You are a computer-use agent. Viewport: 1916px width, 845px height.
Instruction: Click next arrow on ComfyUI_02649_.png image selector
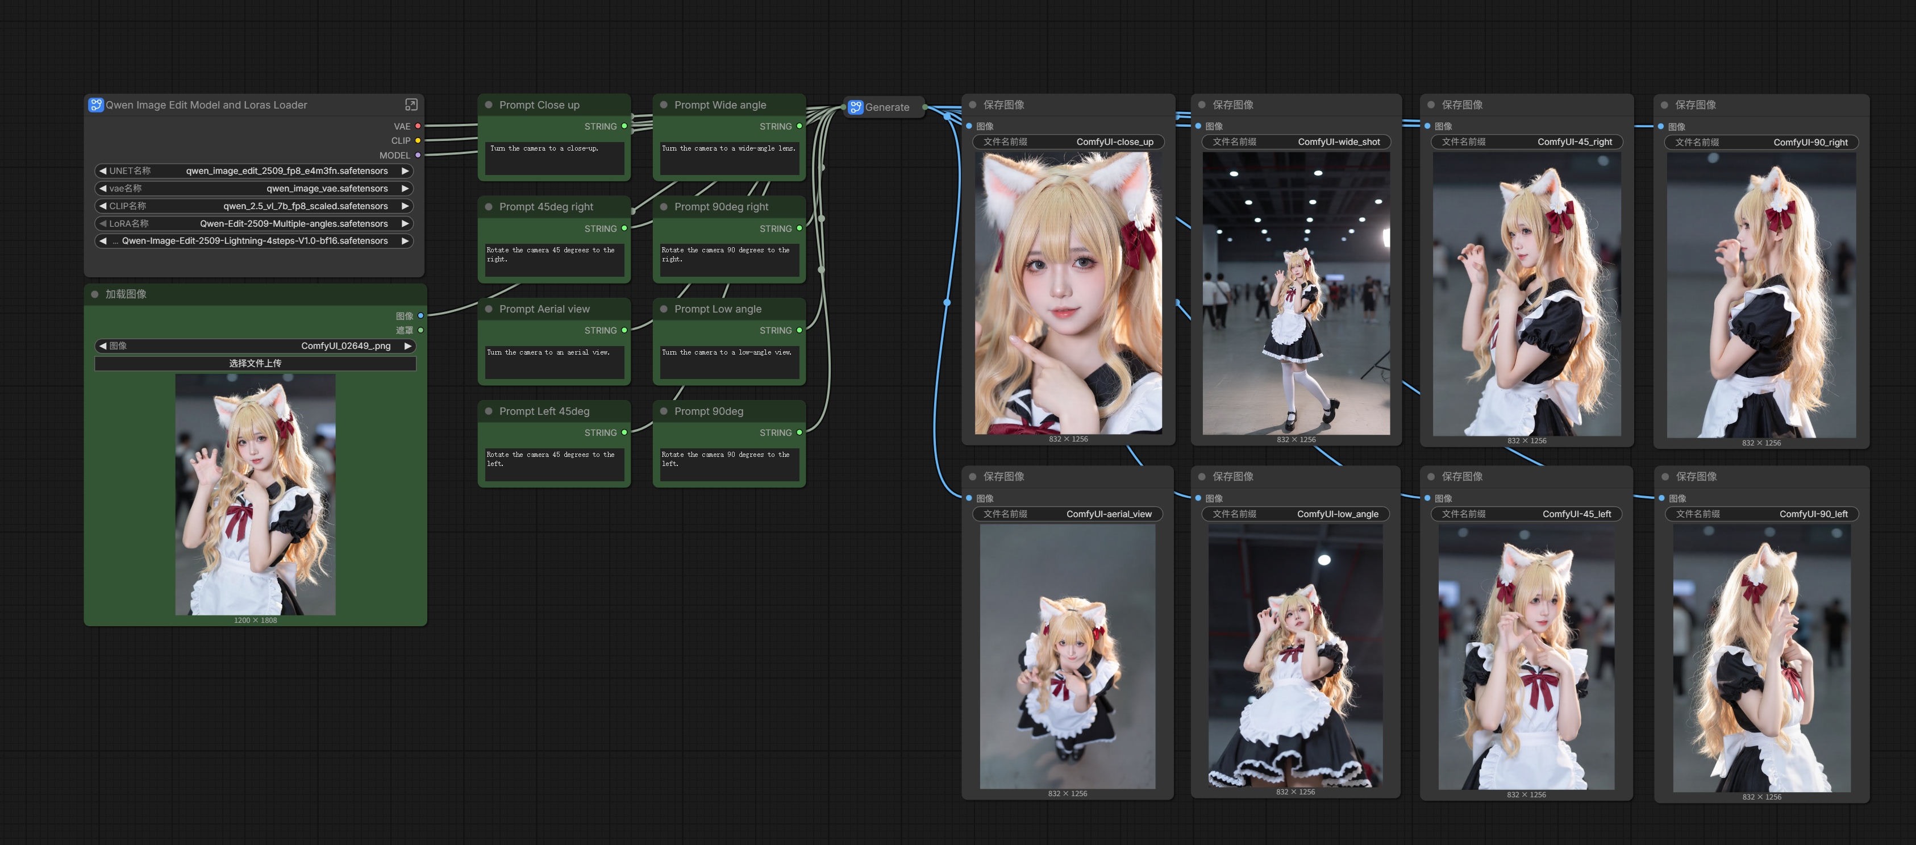click(407, 346)
